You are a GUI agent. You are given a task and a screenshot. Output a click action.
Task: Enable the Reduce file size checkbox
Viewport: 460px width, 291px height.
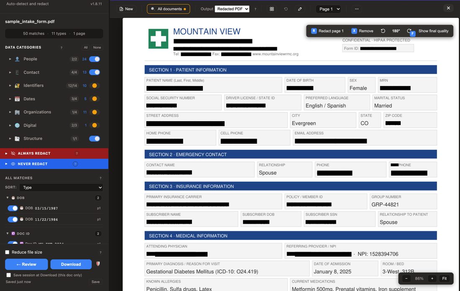(8, 252)
